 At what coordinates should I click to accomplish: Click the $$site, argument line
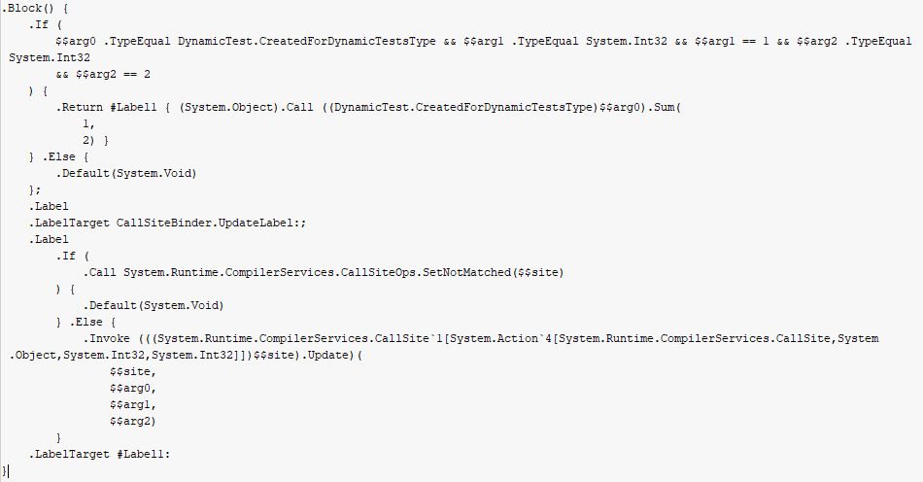[133, 371]
